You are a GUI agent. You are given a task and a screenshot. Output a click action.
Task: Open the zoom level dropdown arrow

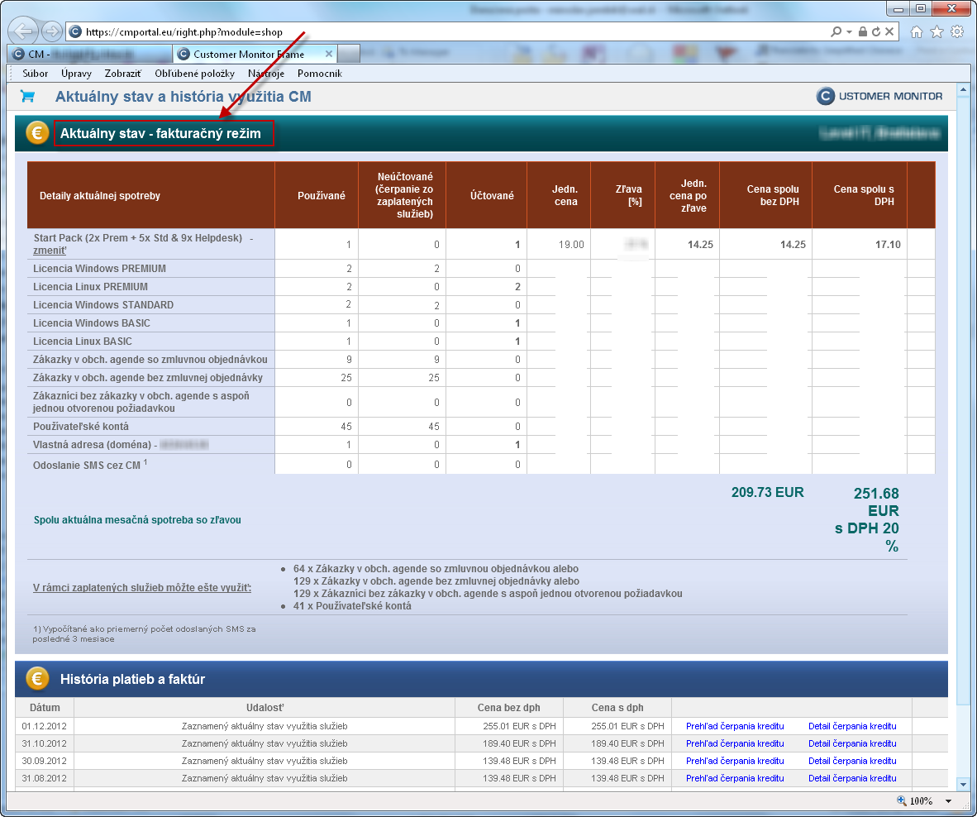948,801
